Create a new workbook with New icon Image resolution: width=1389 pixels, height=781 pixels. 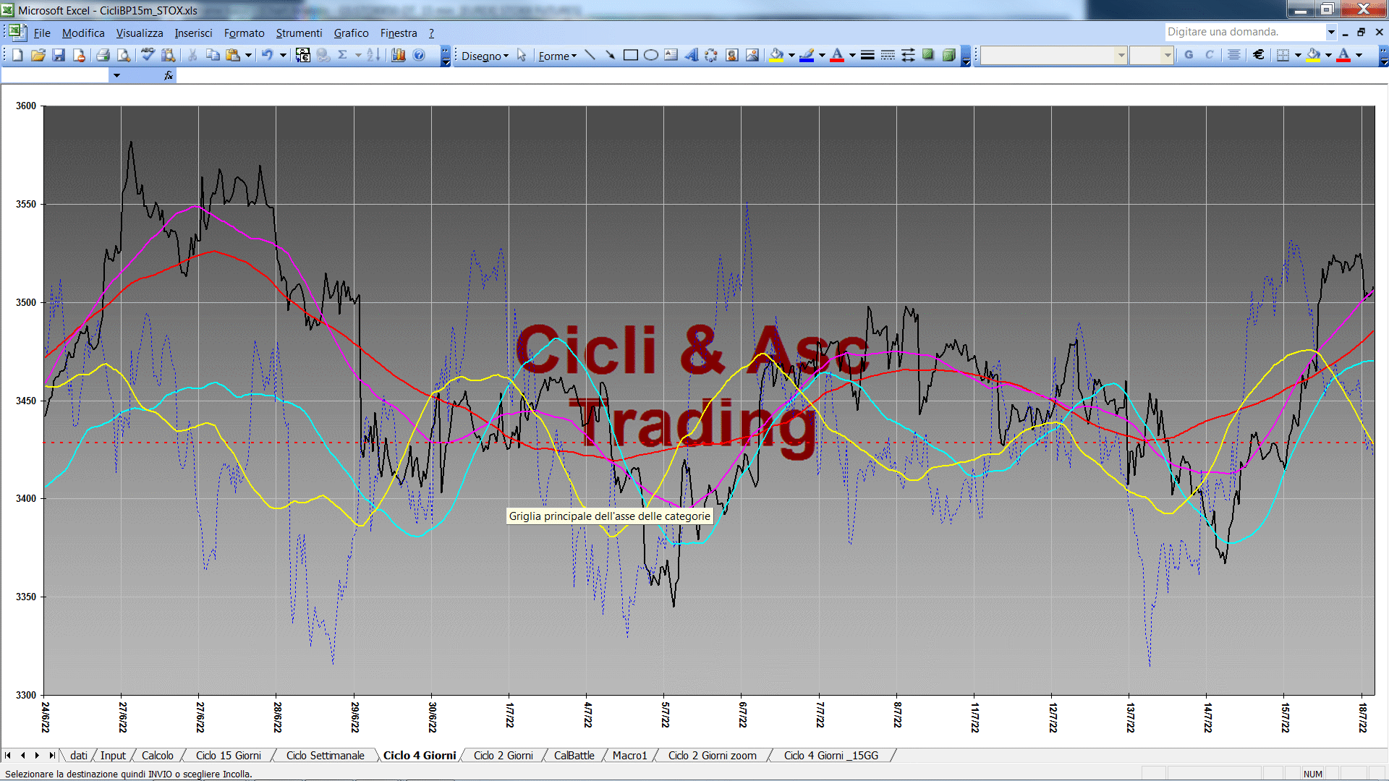(18, 55)
